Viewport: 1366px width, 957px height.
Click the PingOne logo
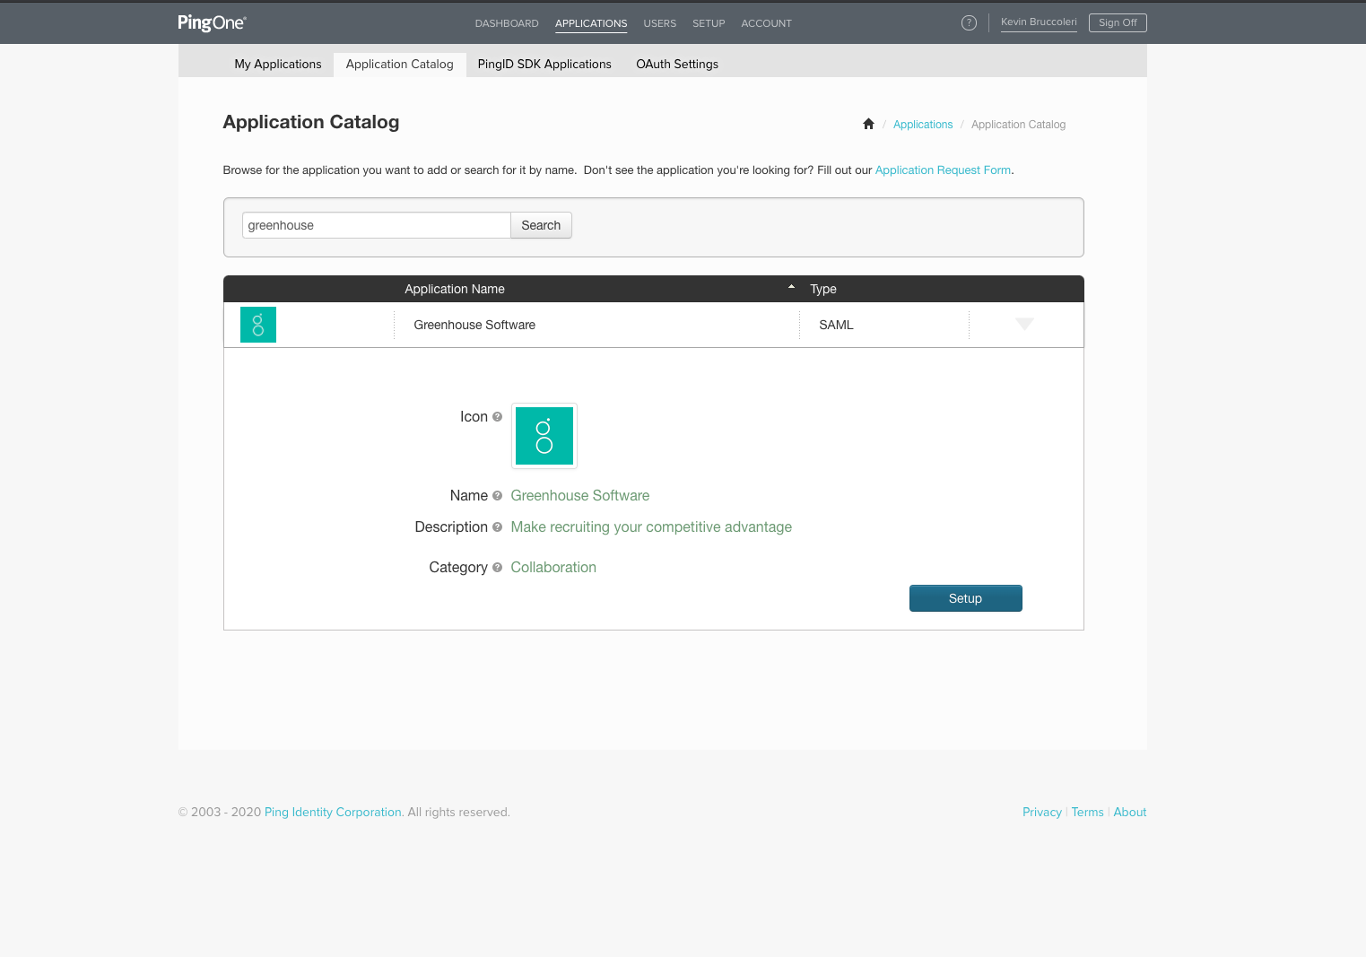(x=212, y=23)
